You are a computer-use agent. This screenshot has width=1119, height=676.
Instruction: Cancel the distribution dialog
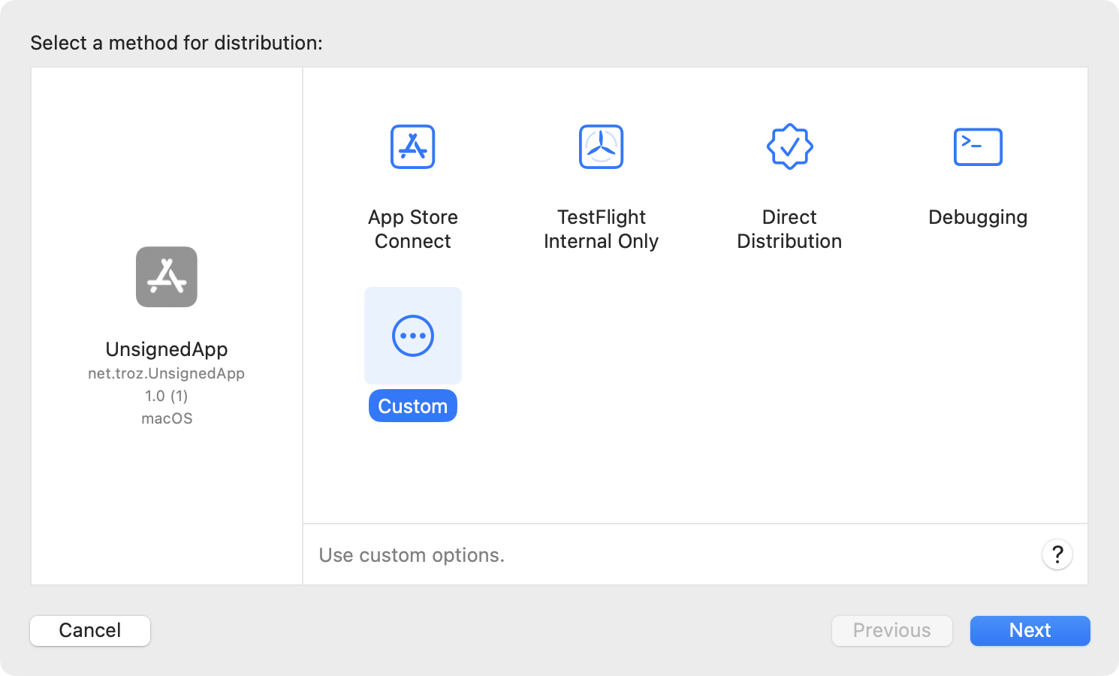point(89,630)
